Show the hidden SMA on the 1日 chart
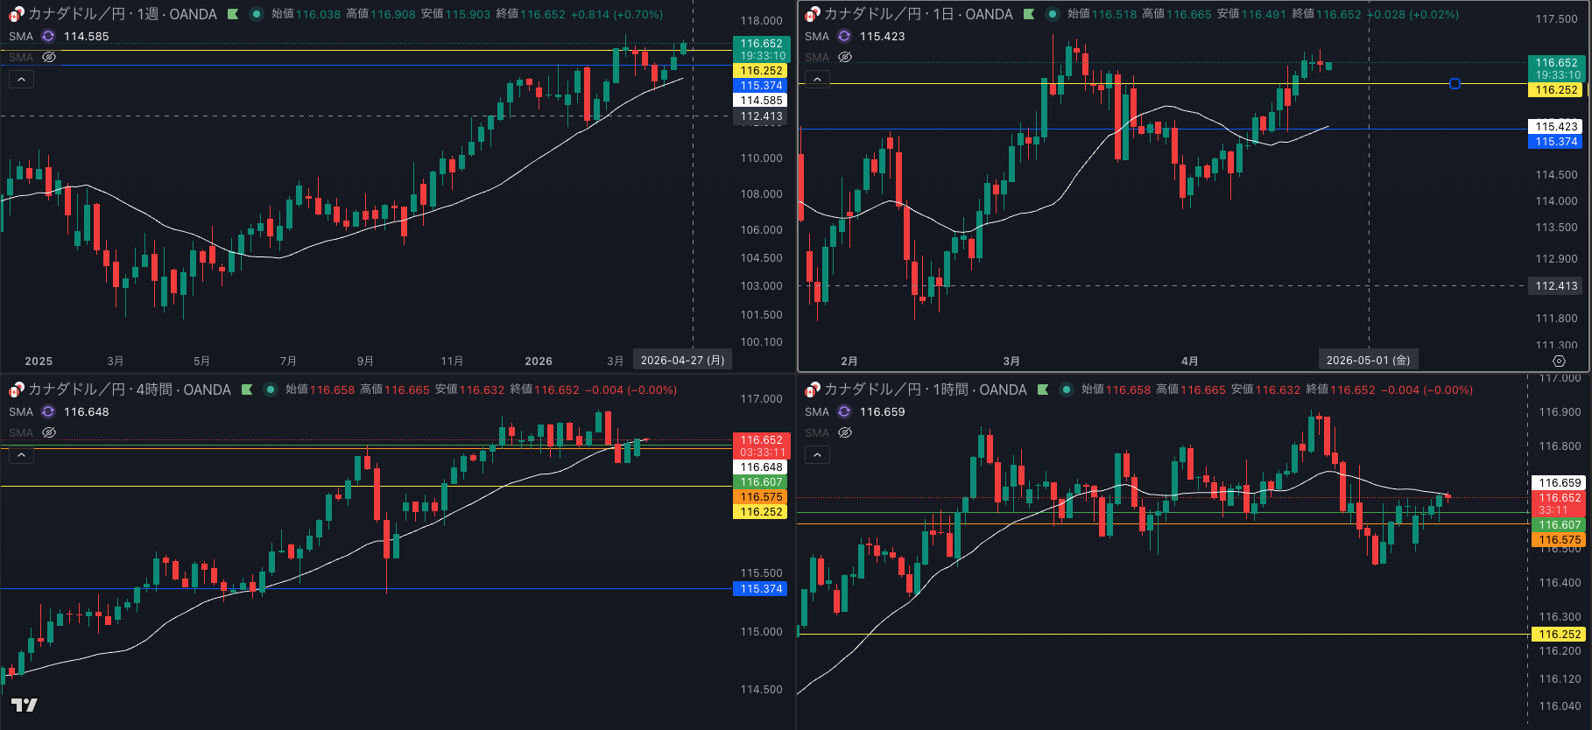Viewport: 1592px width, 730px height. pos(845,57)
